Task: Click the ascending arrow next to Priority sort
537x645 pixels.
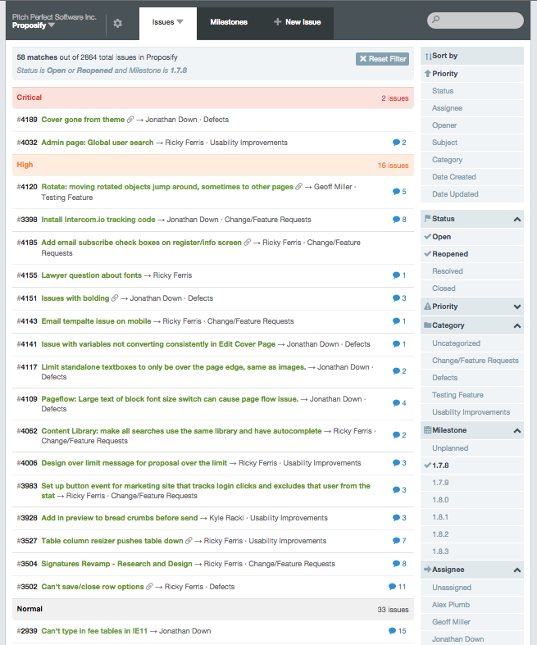Action: (427, 74)
